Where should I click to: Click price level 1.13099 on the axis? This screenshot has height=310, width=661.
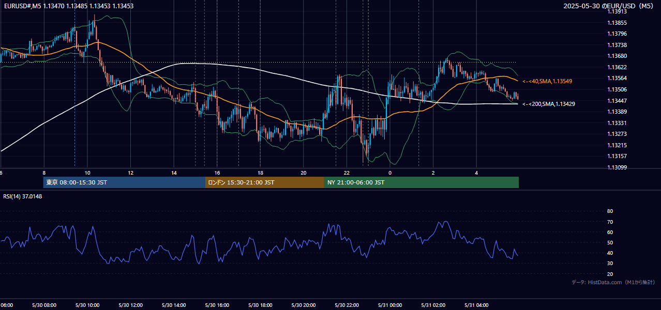coord(617,167)
